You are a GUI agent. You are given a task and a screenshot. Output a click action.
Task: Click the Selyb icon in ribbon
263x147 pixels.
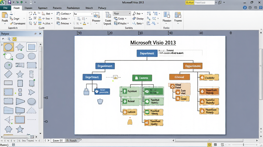[x=116, y=18]
